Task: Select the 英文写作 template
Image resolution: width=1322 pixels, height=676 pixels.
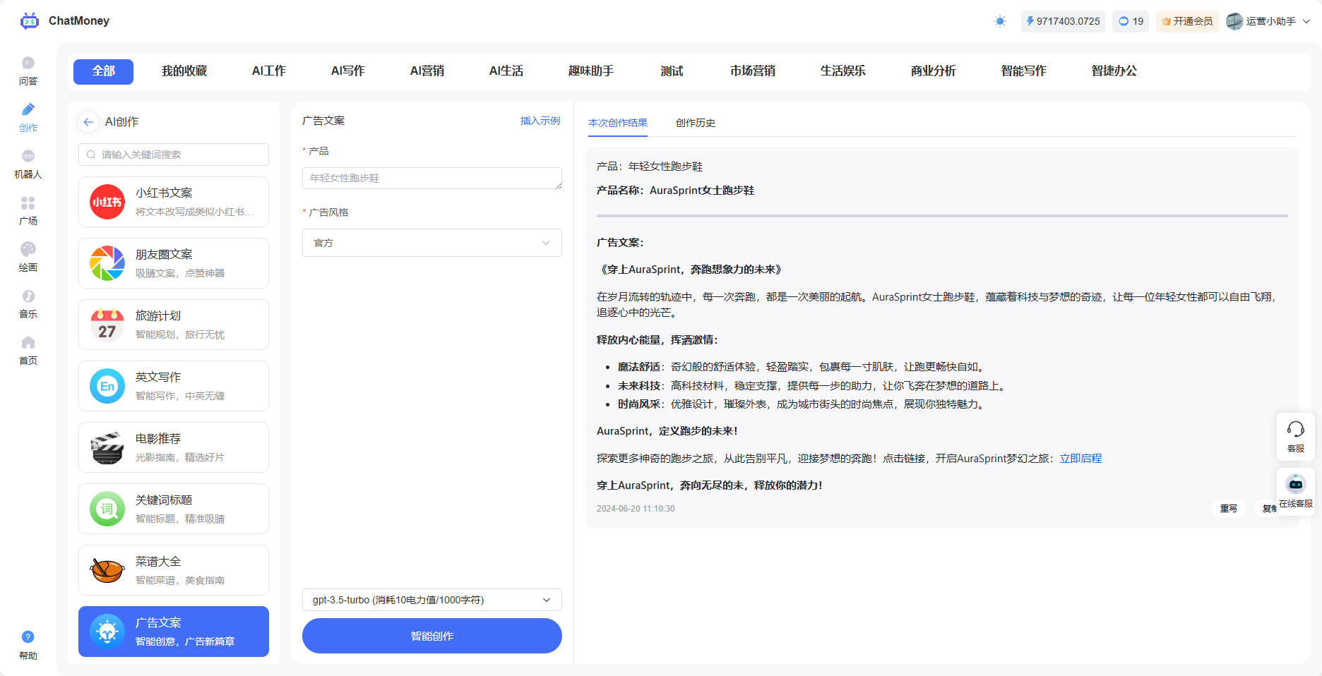Action: click(x=174, y=386)
